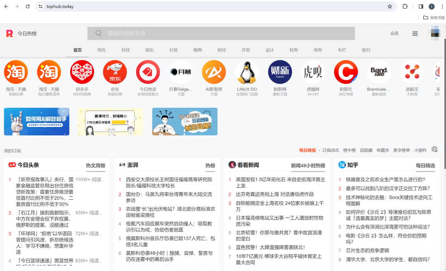The width and height of the screenshot is (446, 271).
Task: Bookmark this page with the star icon
Action: 390,6
